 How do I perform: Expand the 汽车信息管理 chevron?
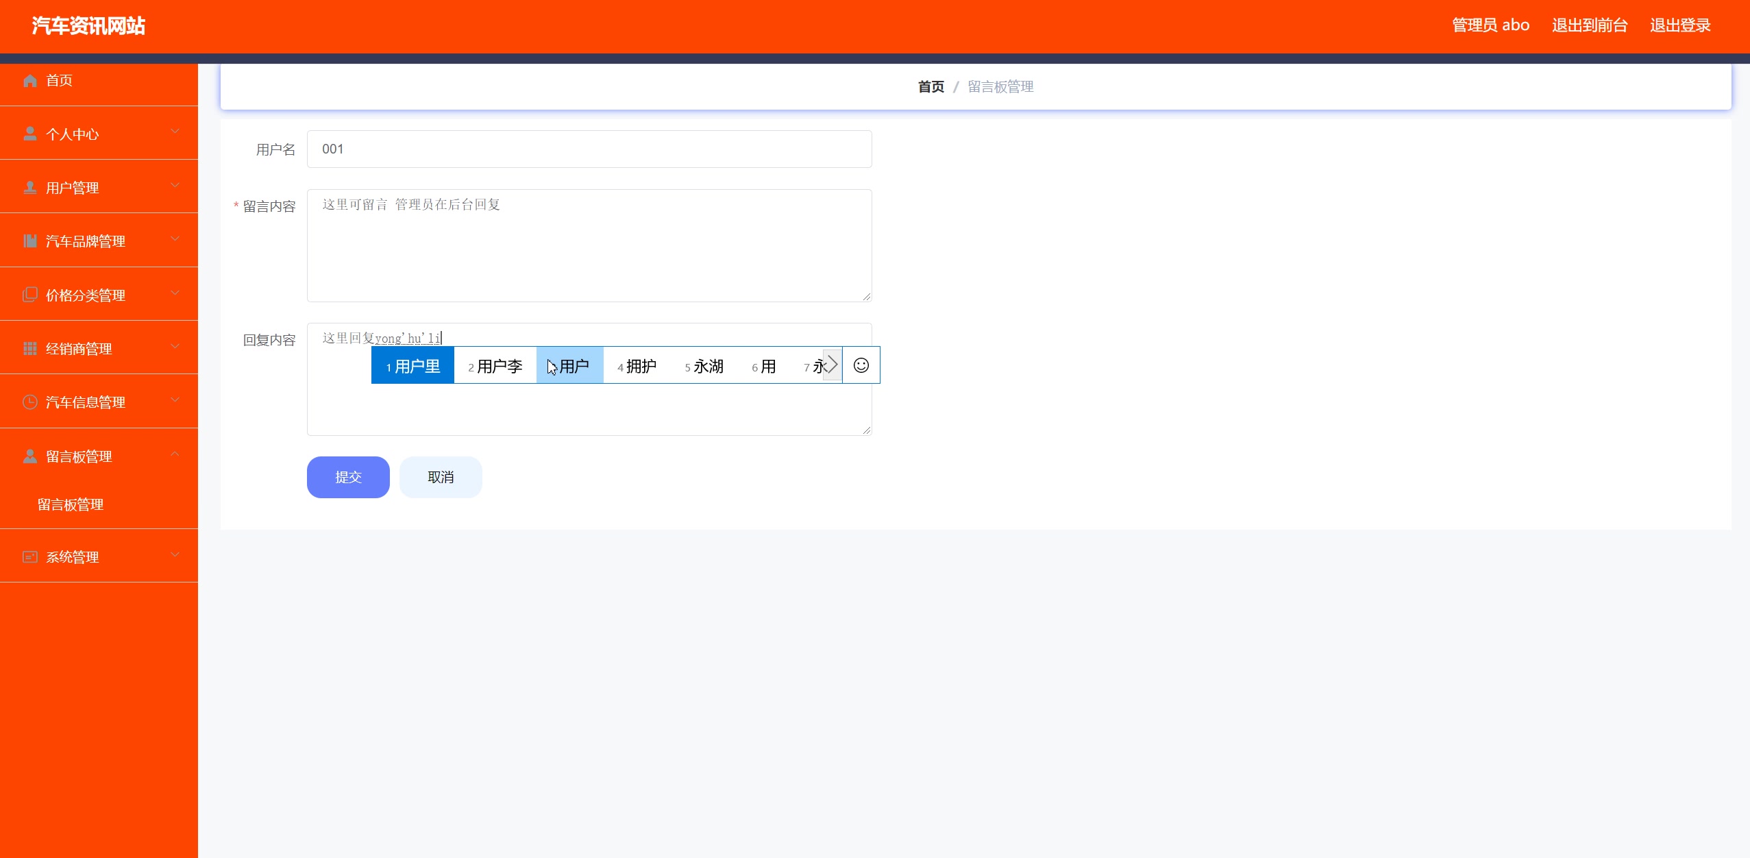pos(175,400)
